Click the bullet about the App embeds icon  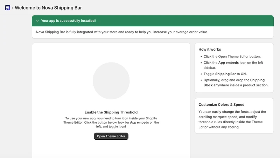tap(233, 65)
